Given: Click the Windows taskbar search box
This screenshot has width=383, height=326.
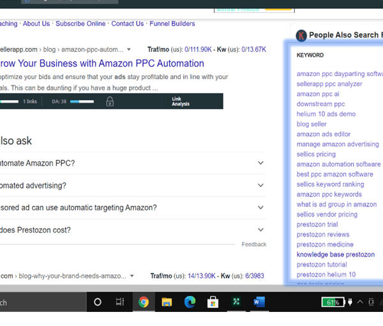Looking at the screenshot, I should click(x=43, y=302).
